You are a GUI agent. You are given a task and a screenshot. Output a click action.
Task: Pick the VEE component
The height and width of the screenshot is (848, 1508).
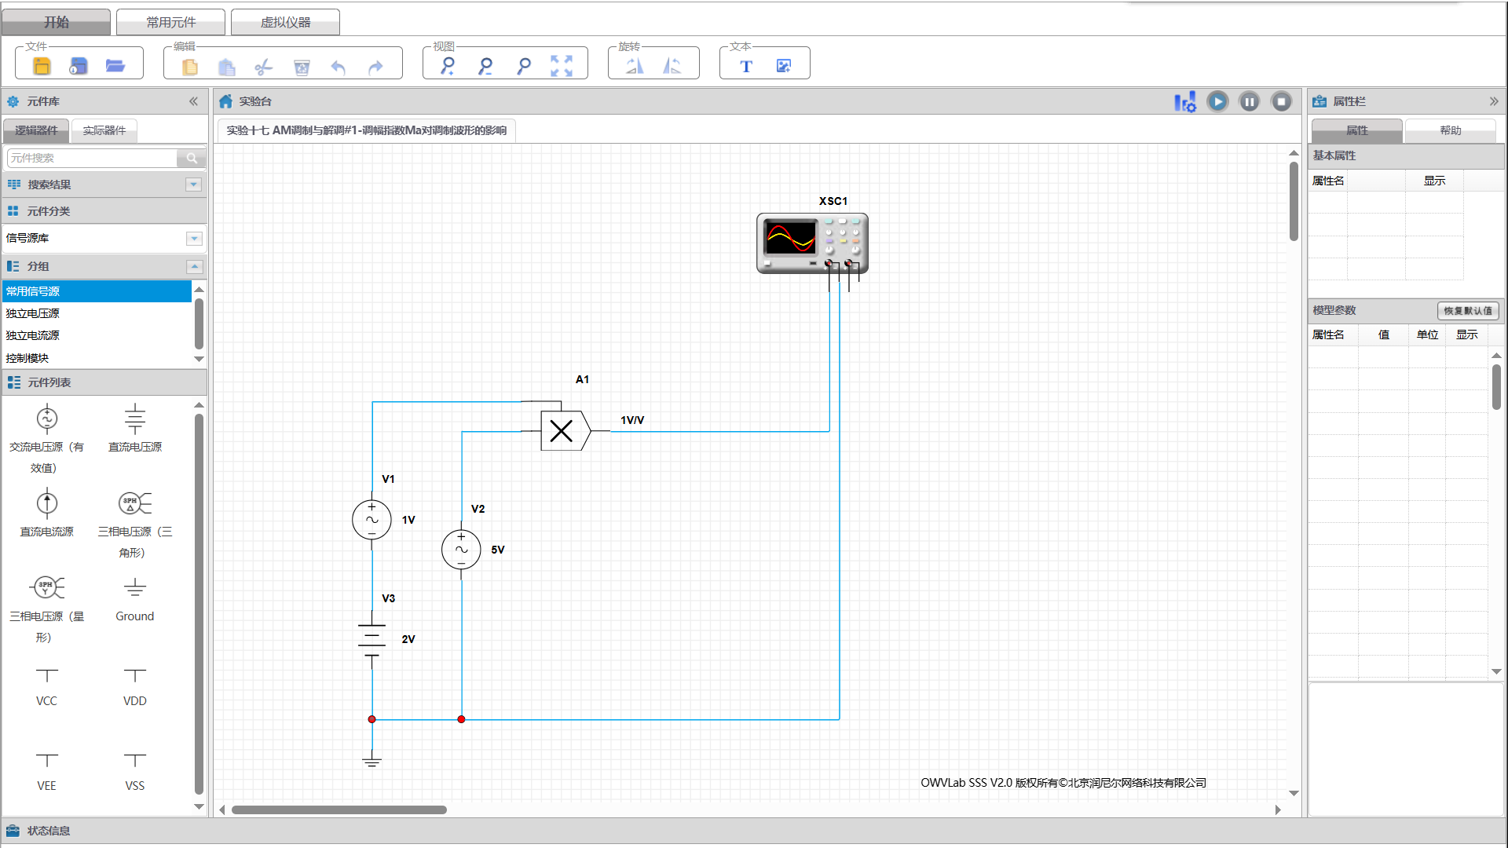(x=46, y=771)
